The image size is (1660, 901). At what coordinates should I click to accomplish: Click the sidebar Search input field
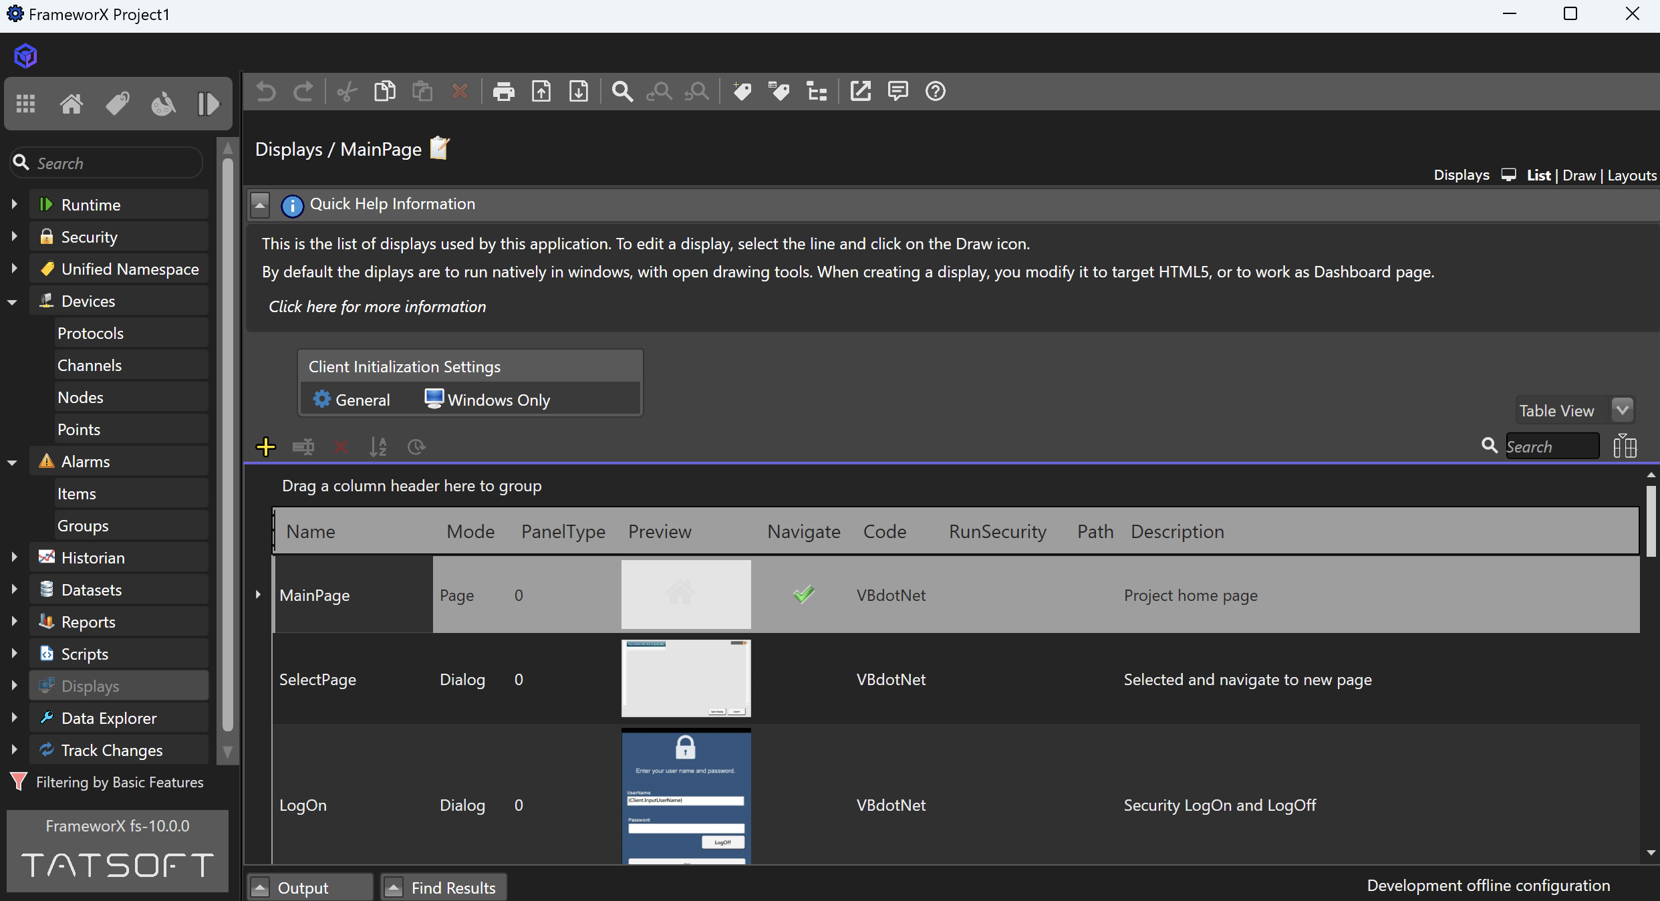pos(107,163)
